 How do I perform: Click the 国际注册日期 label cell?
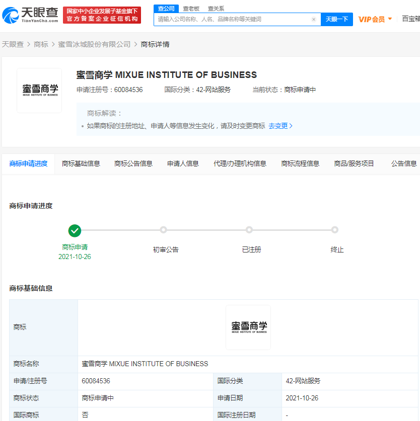point(247,415)
